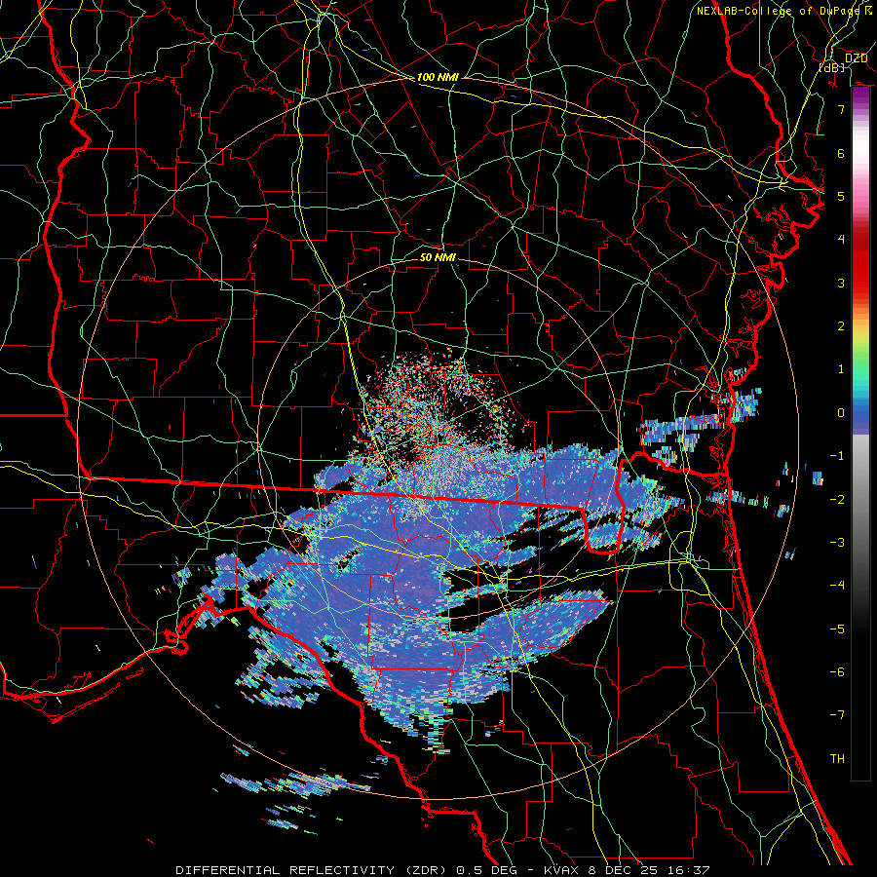Click the 3 value on color scale
Image resolution: width=877 pixels, height=877 pixels.
click(841, 283)
